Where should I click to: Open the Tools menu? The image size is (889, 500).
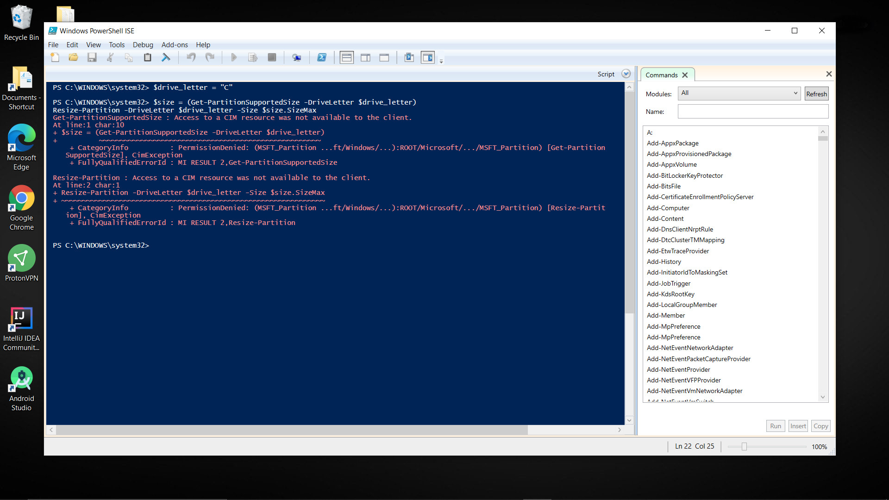pos(117,45)
